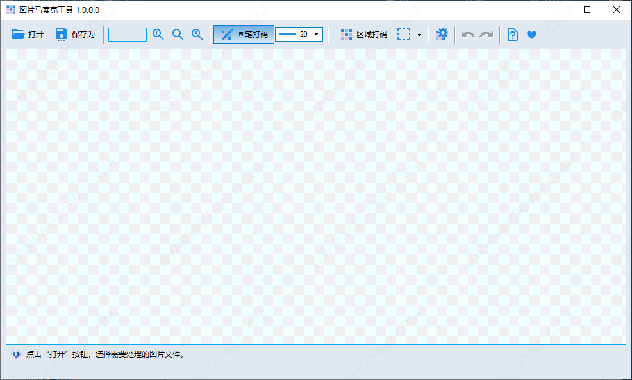Expand the selection shape dropdown arrow

[420, 34]
